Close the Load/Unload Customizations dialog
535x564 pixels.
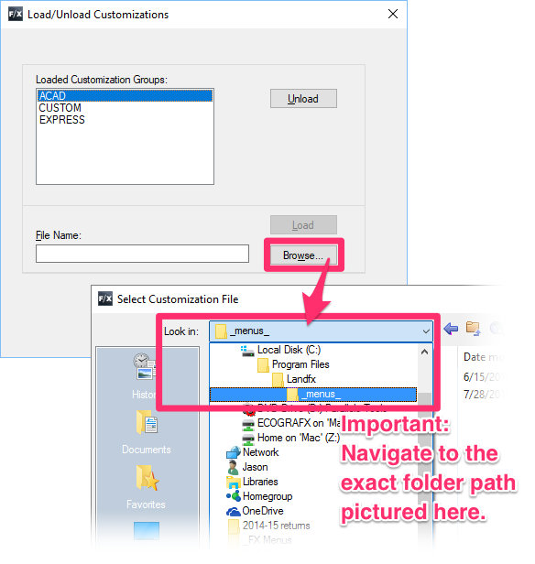tap(393, 14)
